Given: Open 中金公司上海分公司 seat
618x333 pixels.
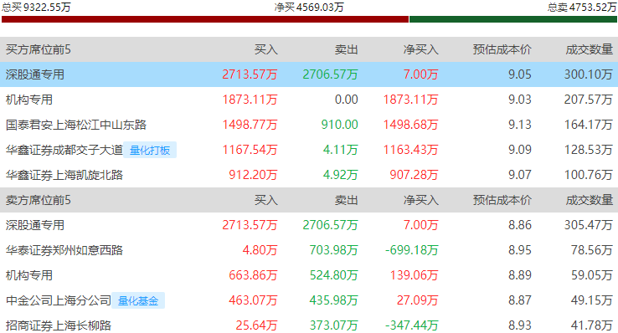Looking at the screenshot, I should [x=59, y=300].
